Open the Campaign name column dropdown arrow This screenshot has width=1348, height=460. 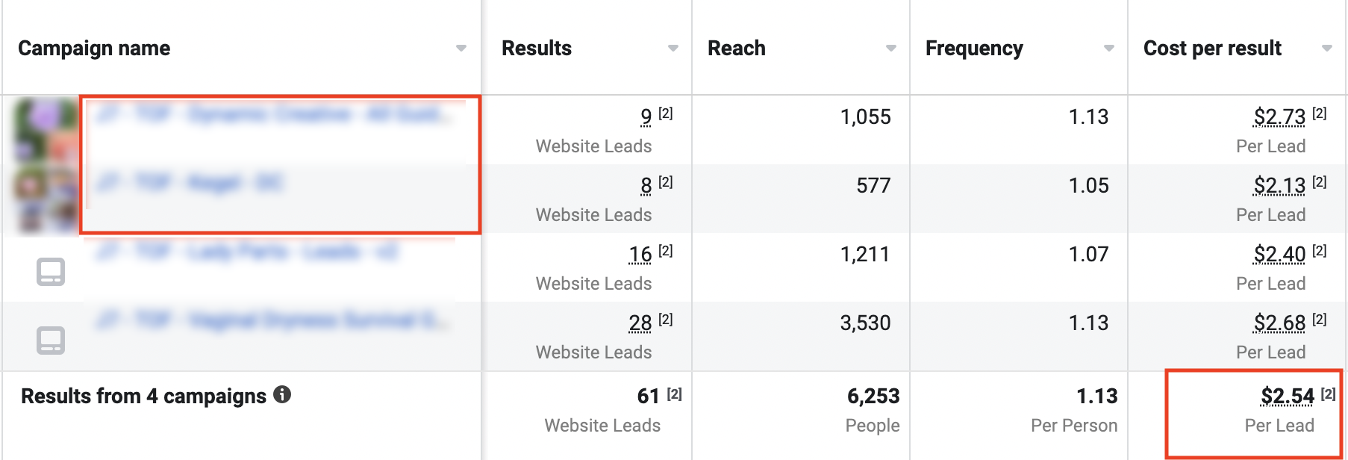coord(461,49)
